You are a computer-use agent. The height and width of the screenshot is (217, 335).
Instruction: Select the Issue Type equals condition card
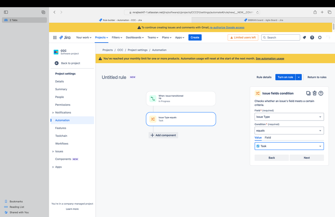(181, 119)
